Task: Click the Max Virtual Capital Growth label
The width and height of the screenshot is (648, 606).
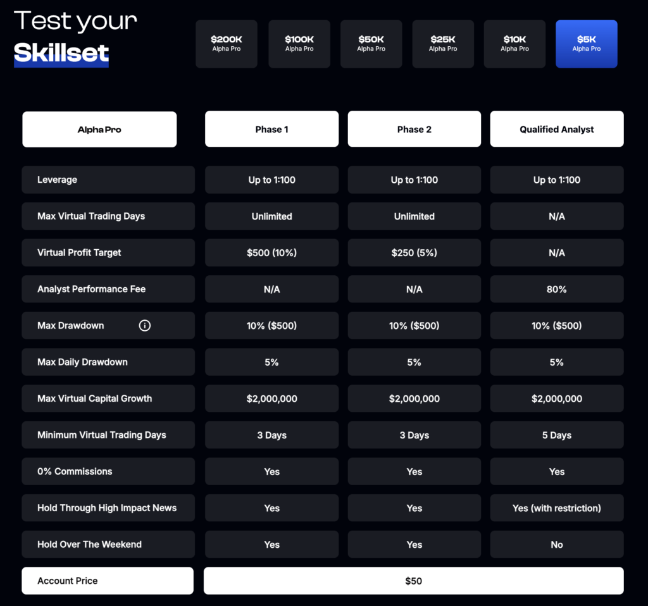Action: point(108,399)
